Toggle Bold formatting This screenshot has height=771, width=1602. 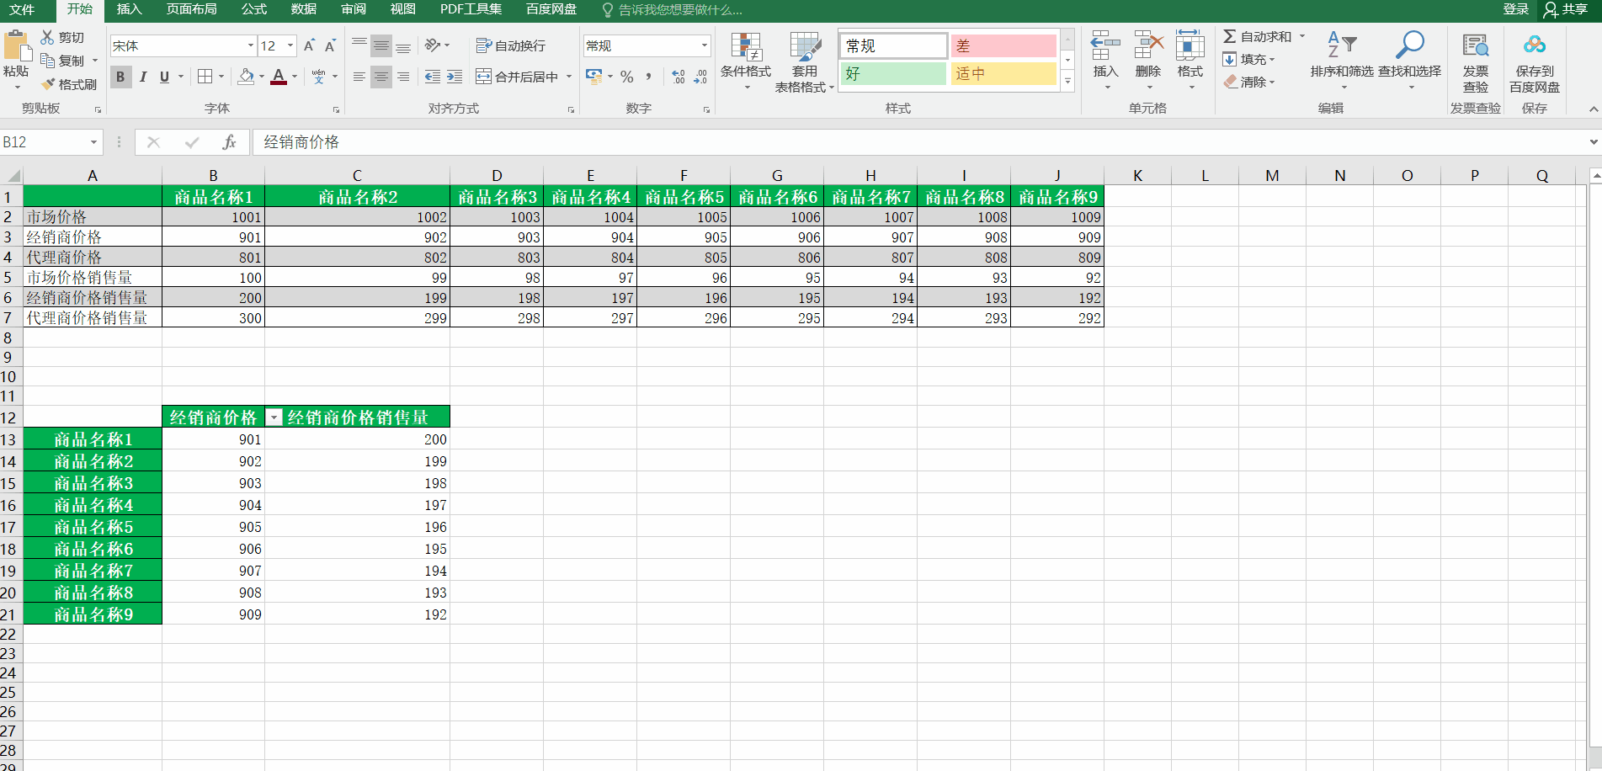pyautogui.click(x=120, y=77)
